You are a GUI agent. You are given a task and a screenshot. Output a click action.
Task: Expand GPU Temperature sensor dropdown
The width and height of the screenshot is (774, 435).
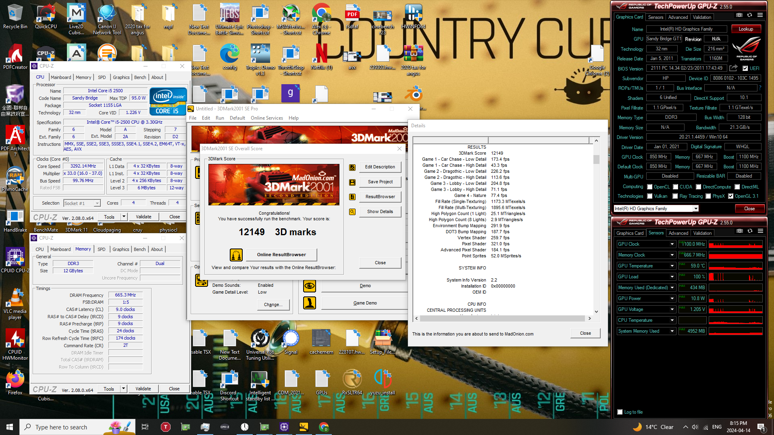[672, 266]
